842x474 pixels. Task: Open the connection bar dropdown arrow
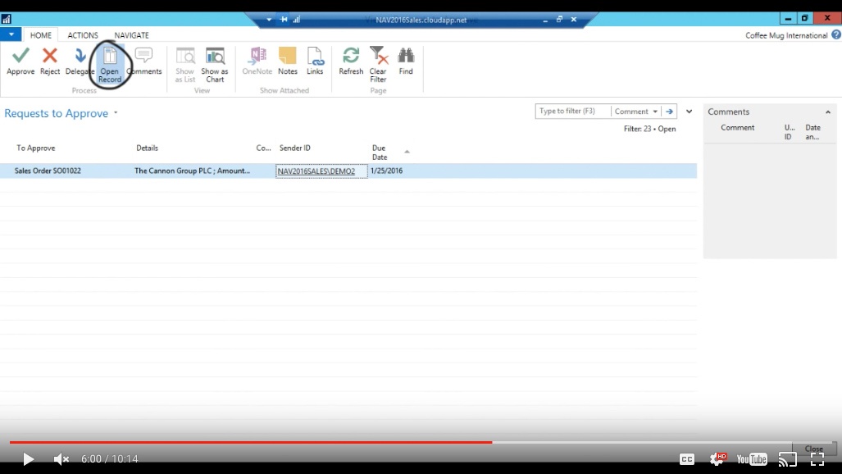pyautogui.click(x=269, y=20)
